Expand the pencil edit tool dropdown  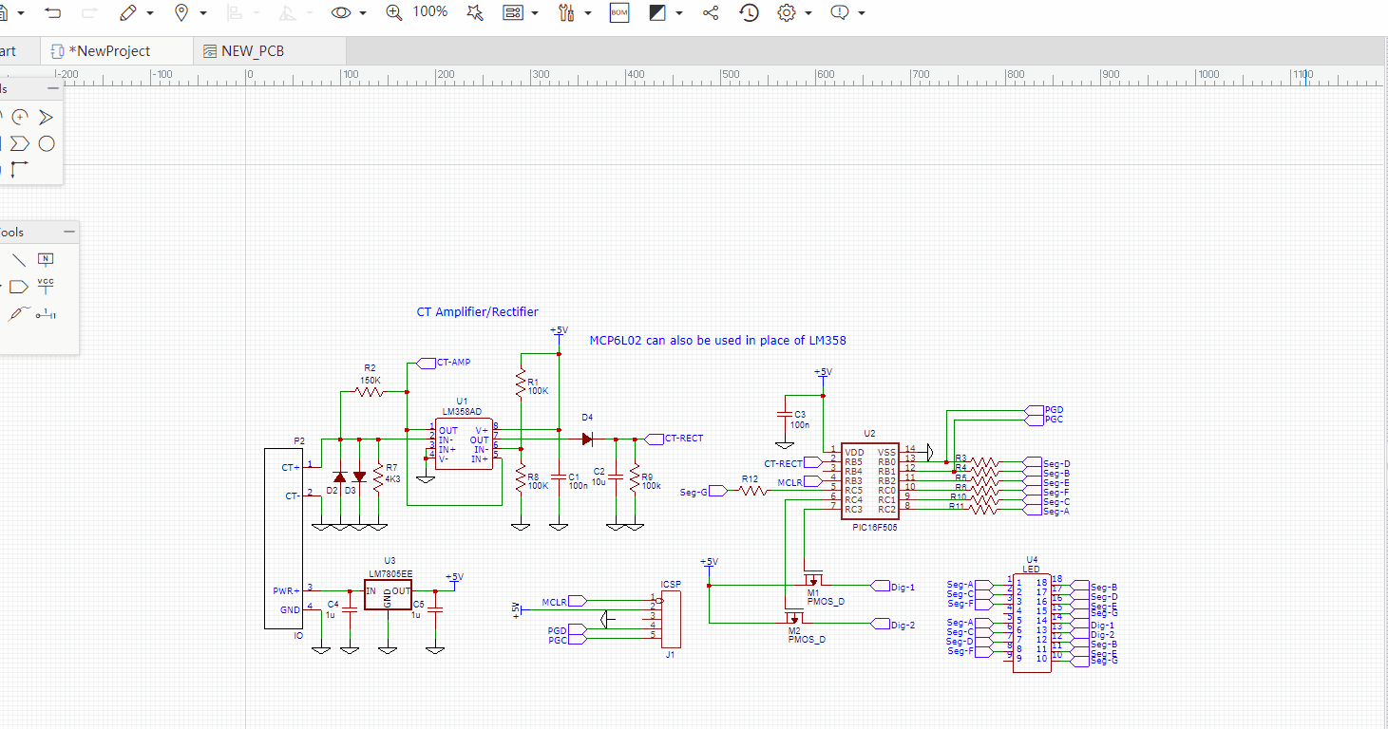pos(150,13)
